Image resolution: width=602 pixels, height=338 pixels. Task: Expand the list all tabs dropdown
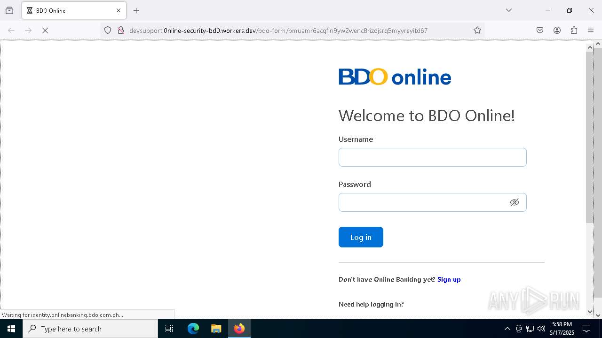(x=508, y=10)
